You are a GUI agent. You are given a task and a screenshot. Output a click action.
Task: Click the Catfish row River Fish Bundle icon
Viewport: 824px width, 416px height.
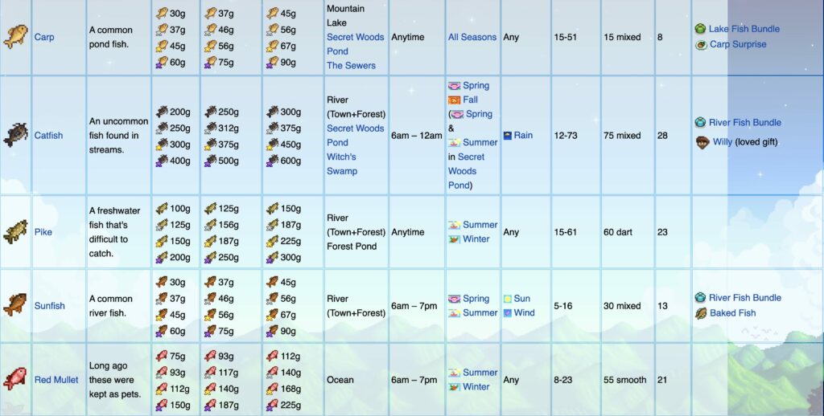click(700, 122)
